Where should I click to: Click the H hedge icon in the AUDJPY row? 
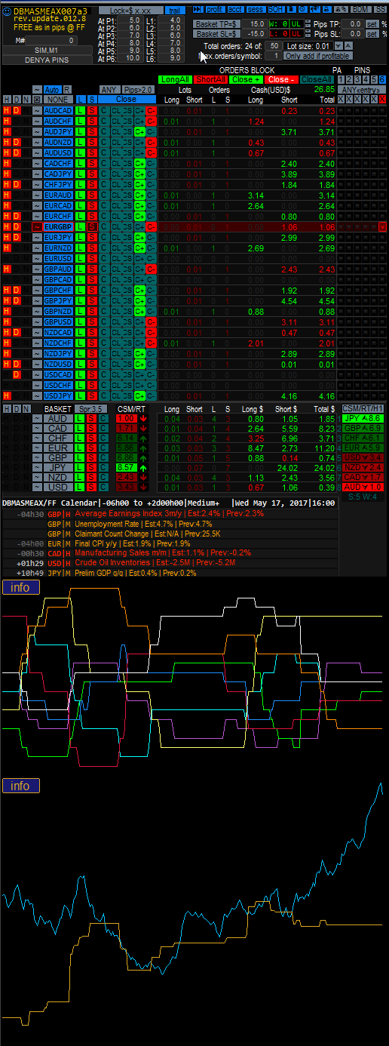pos(7,131)
